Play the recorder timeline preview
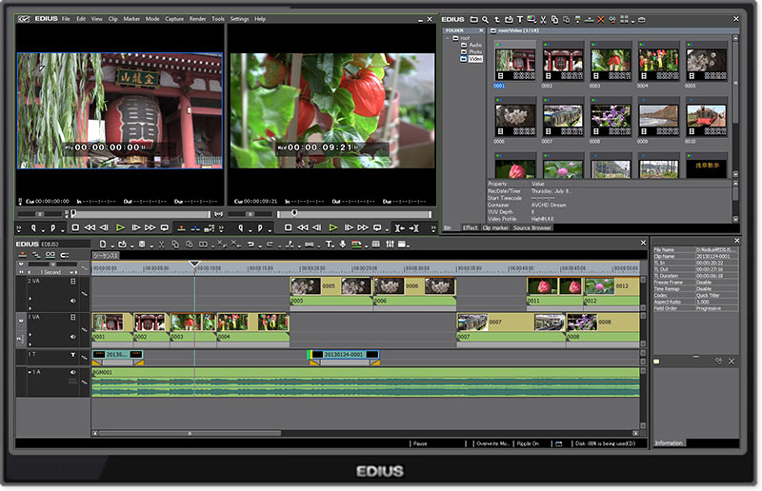The height and width of the screenshot is (491, 762). (332, 227)
